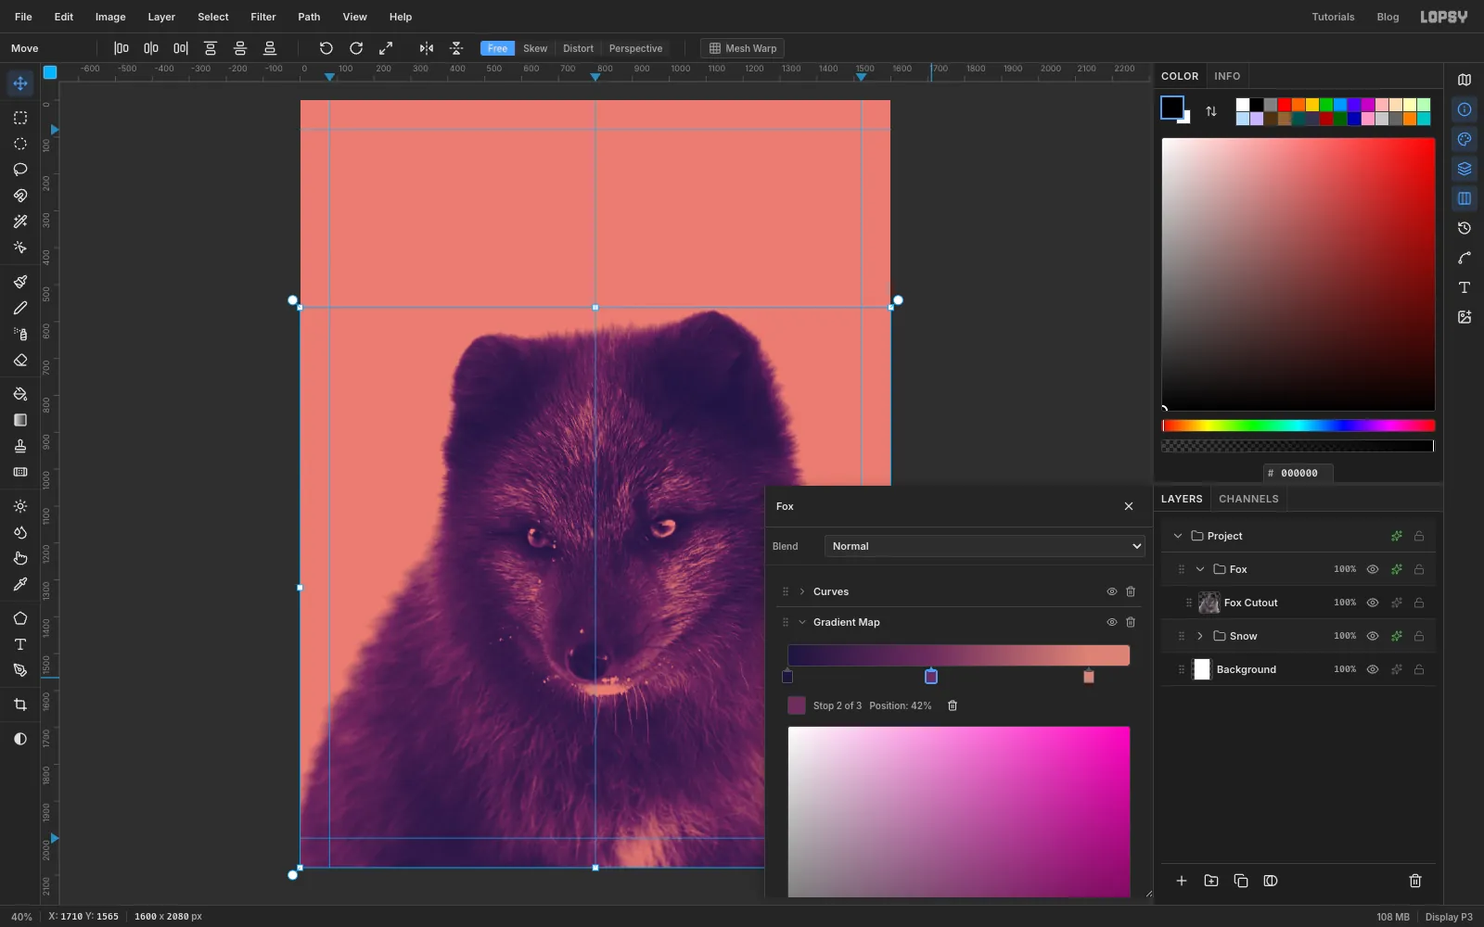The height and width of the screenshot is (927, 1484).
Task: Hide the Fox folder layer
Action: tap(1373, 569)
